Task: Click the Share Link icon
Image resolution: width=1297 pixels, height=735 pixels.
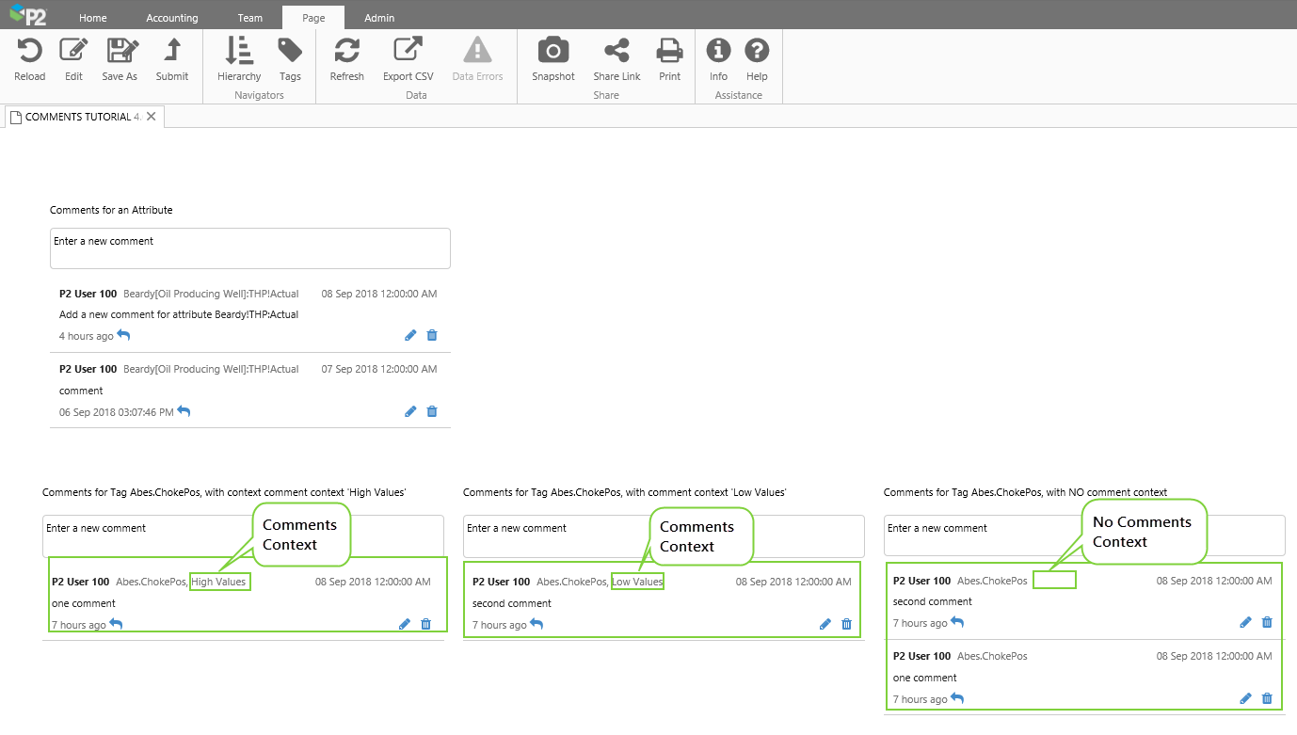Action: click(616, 52)
